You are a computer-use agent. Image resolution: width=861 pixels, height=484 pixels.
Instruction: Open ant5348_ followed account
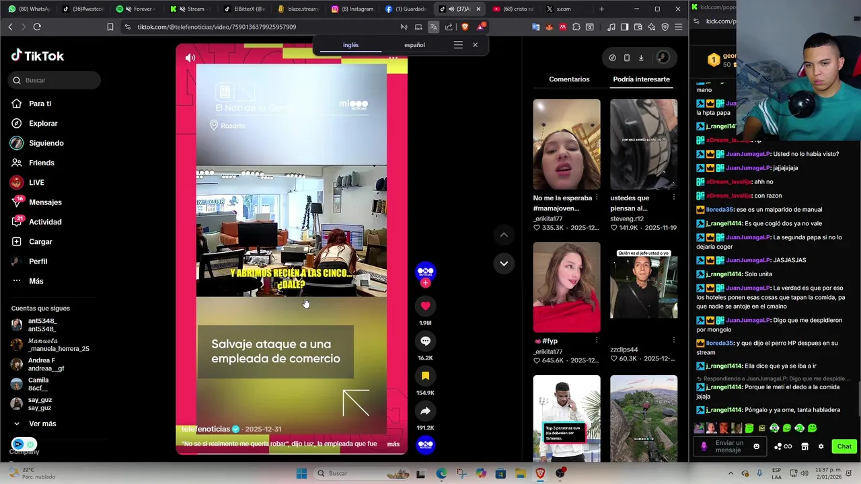42,325
